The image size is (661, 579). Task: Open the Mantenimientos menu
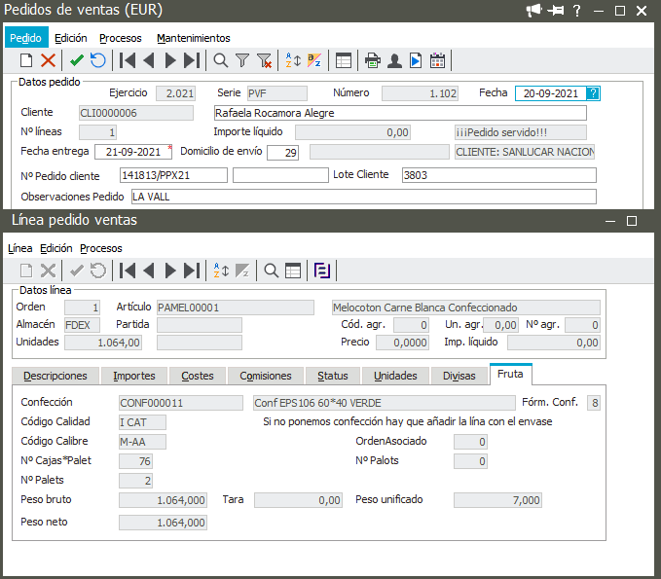point(194,38)
